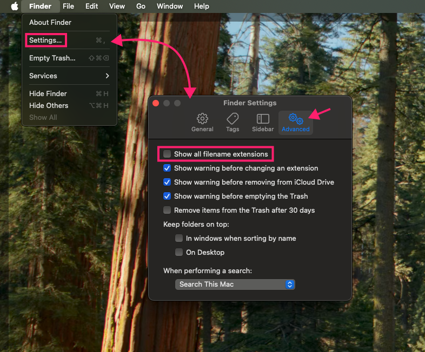Open the Help menu
The image size is (425, 352).
(201, 6)
